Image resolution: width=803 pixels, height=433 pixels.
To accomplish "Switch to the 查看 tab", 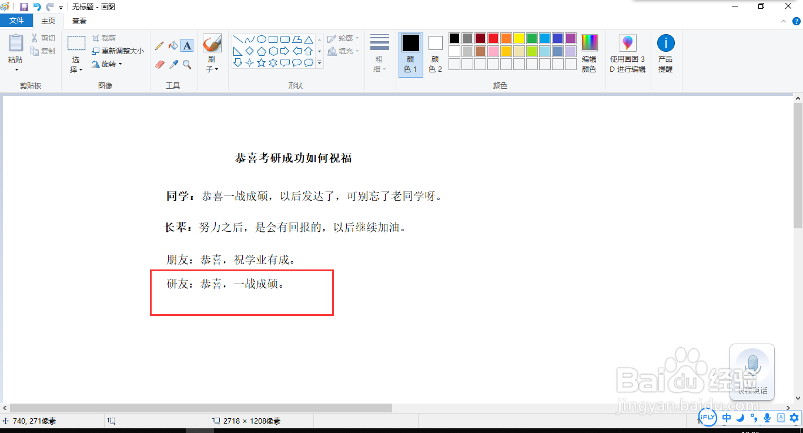I will tap(79, 19).
